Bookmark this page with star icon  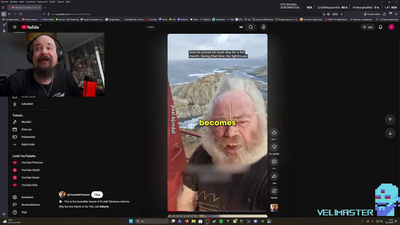pos(342,14)
